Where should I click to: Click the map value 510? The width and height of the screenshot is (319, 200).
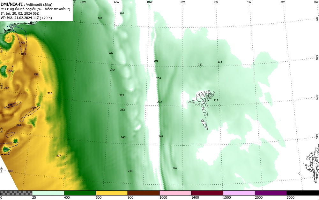click(50, 93)
